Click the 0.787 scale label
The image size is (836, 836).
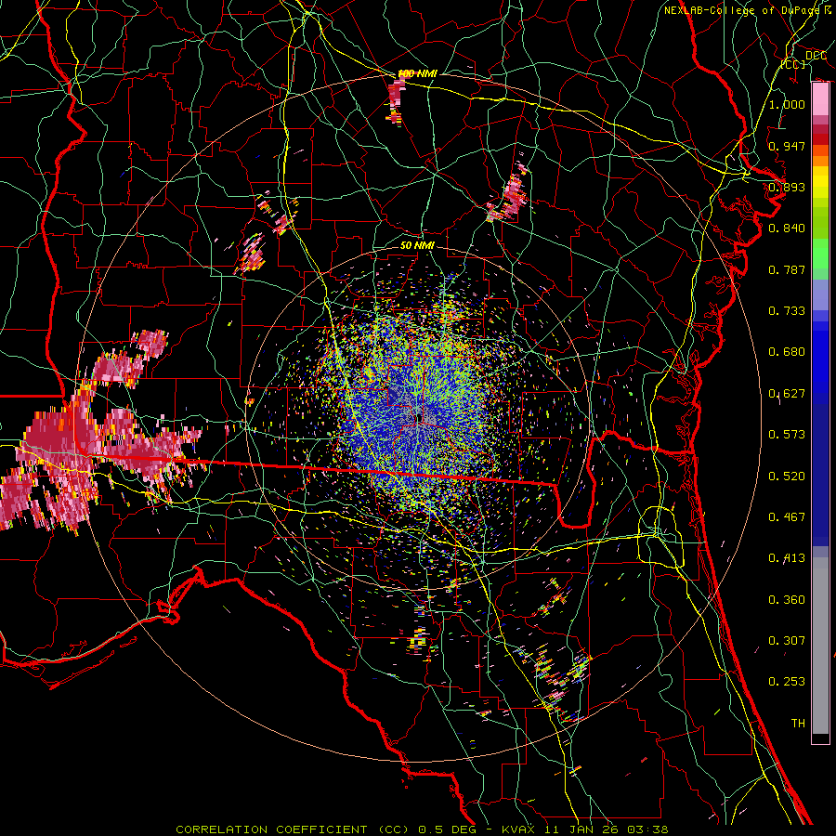tap(787, 269)
